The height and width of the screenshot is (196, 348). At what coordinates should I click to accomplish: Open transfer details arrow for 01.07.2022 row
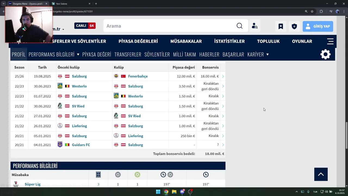223,96
